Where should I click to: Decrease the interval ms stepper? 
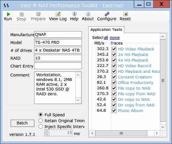(47, 135)
